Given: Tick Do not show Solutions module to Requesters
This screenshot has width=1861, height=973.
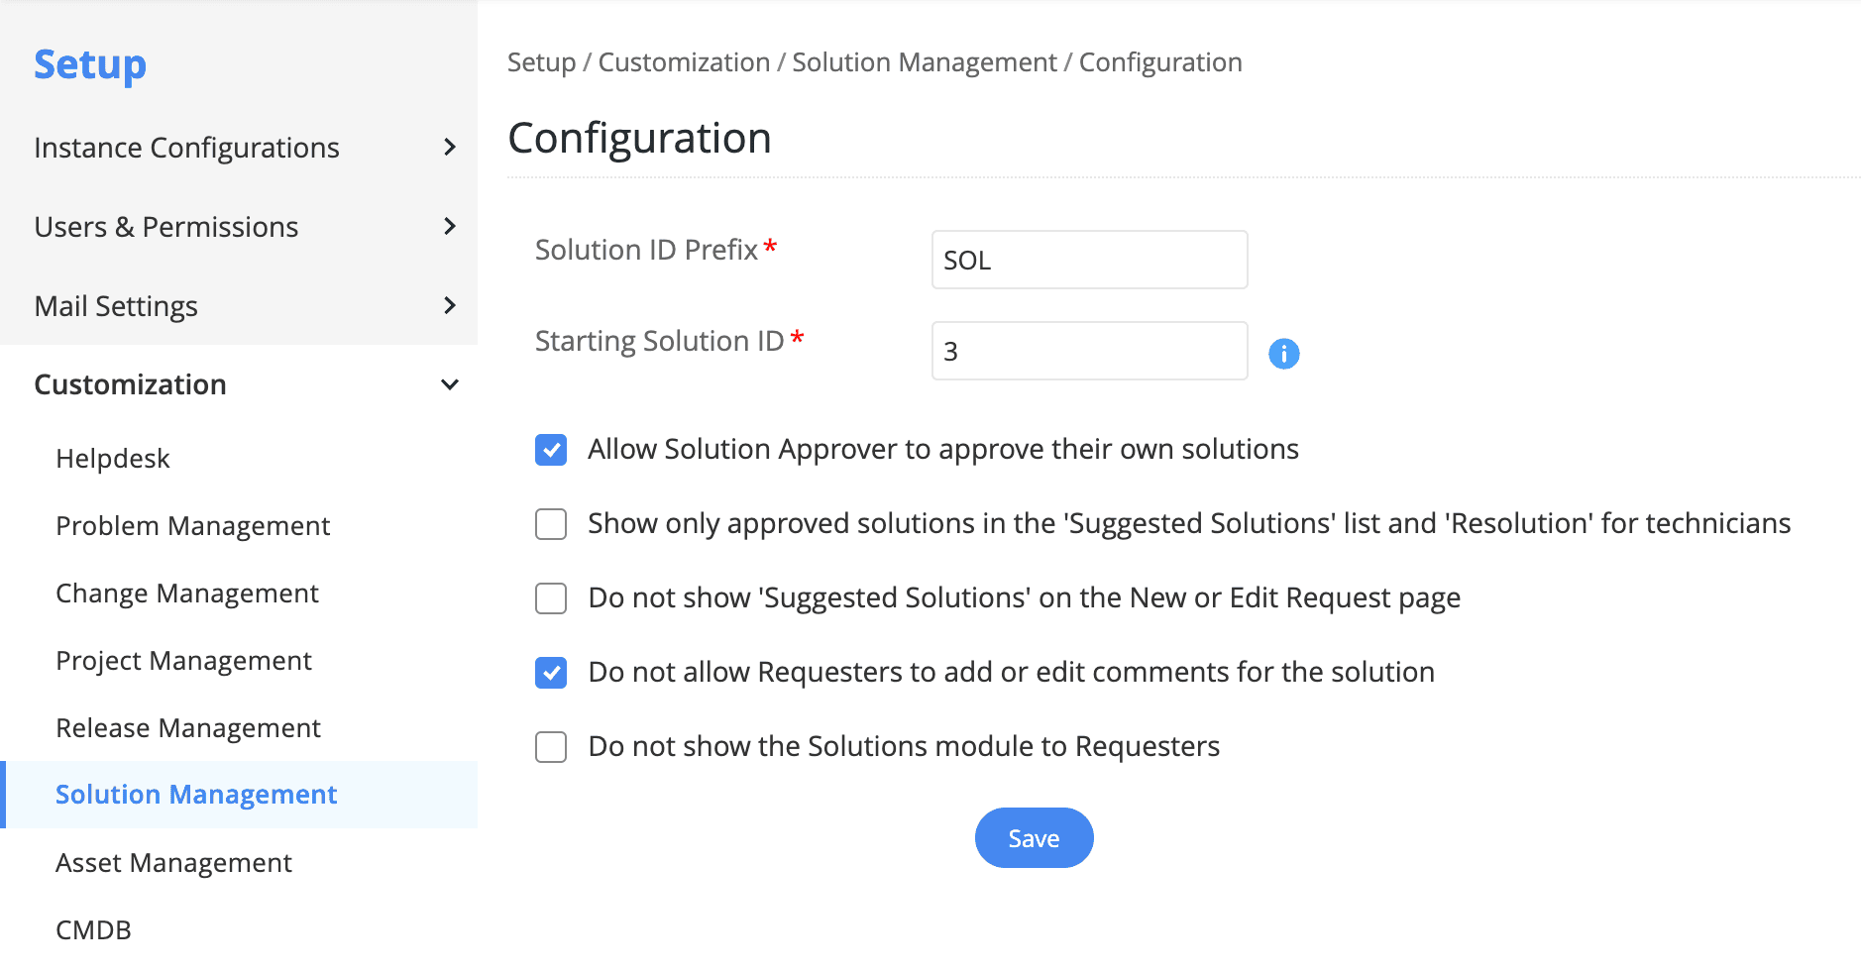Looking at the screenshot, I should [551, 747].
